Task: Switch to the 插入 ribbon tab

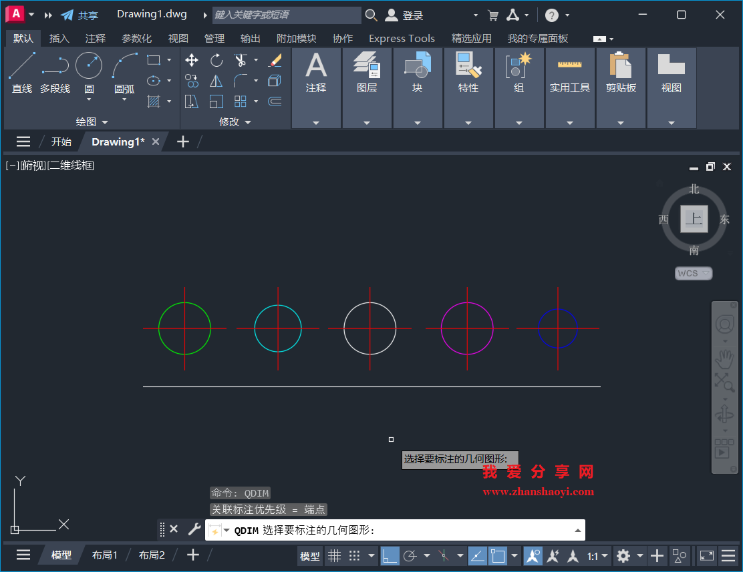Action: click(59, 38)
